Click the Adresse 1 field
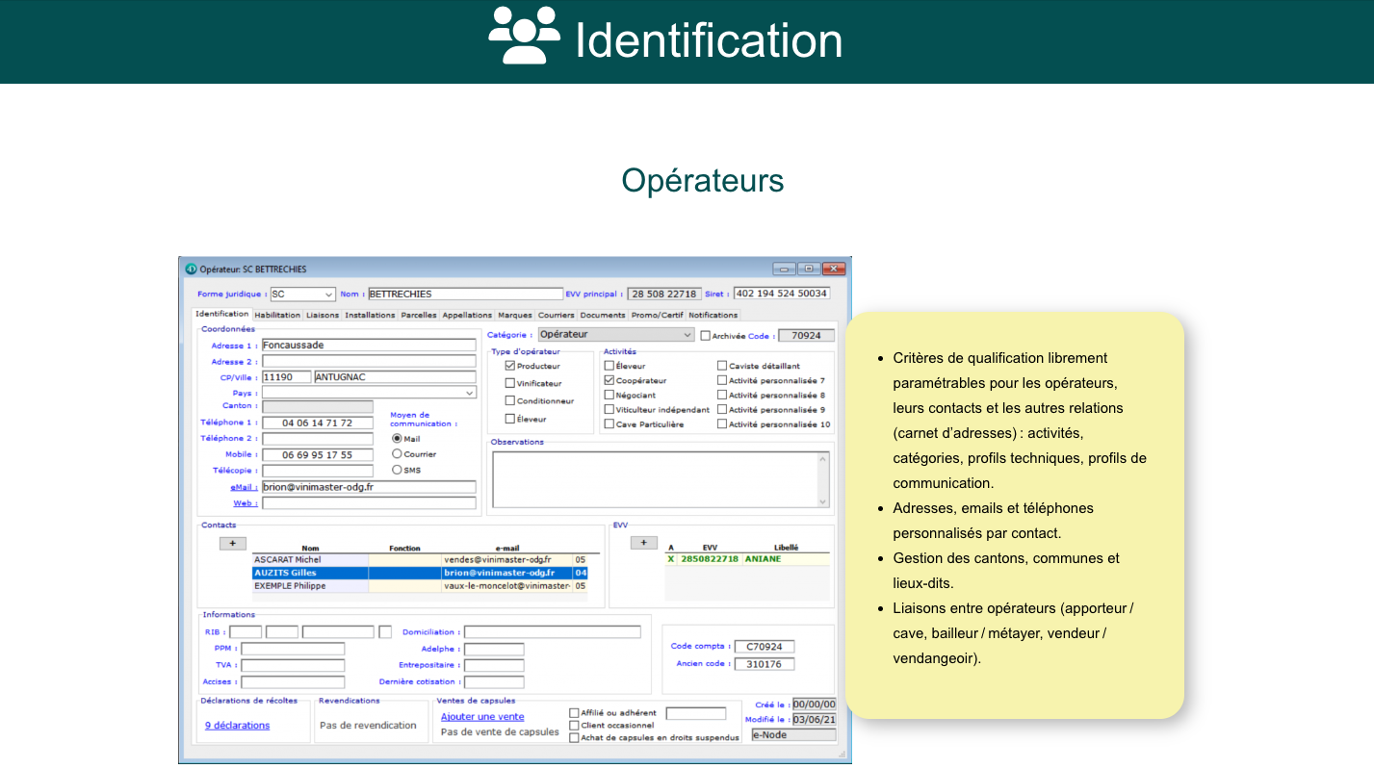The height and width of the screenshot is (769, 1374). pyautogui.click(x=369, y=345)
